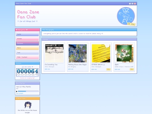152x114 pixels.
Task: Click the Yell If I Miss Martila track title
Action: (23, 87)
